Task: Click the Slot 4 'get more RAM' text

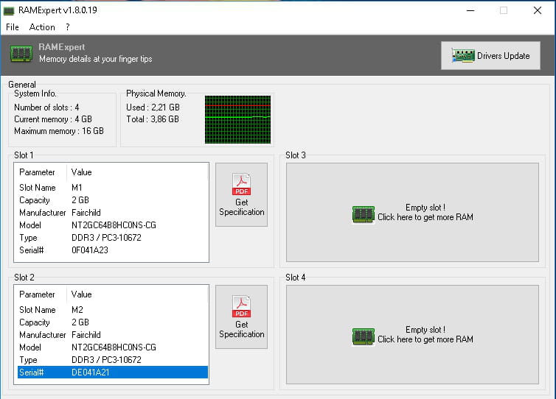Action: [x=425, y=339]
